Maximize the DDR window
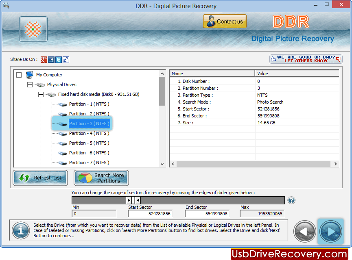 tap(327, 4)
